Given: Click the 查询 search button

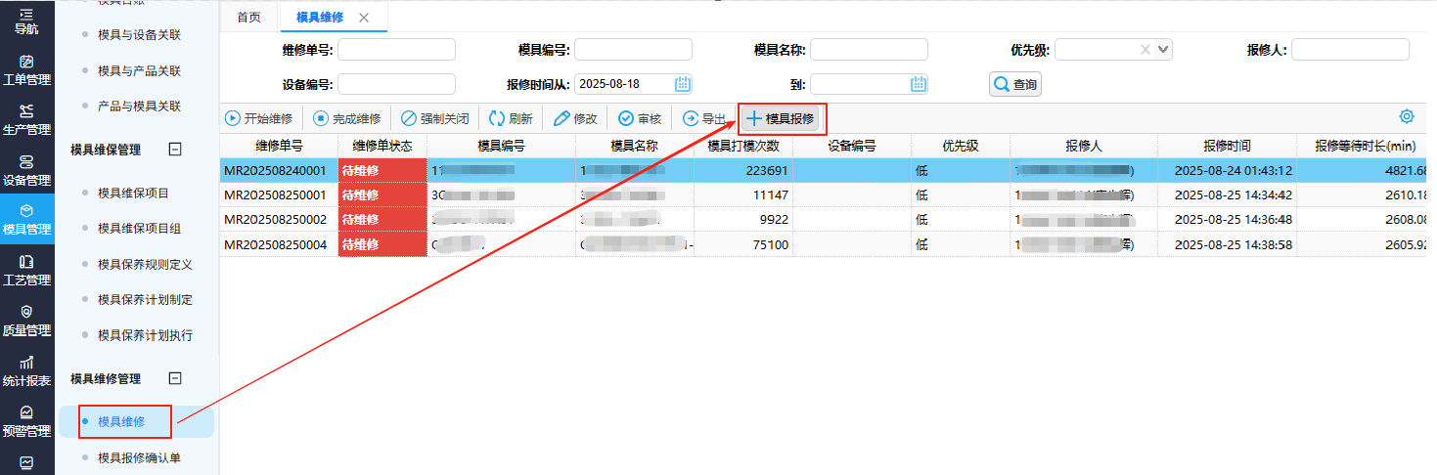Looking at the screenshot, I should 1015,85.
